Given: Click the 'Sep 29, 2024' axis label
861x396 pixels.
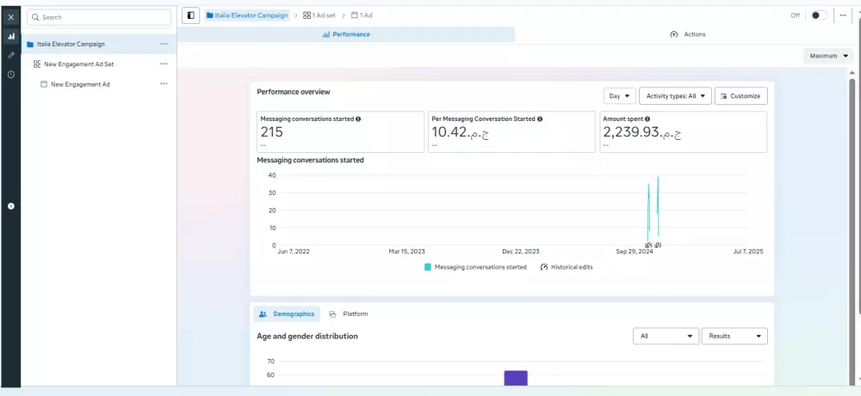Looking at the screenshot, I should [635, 252].
